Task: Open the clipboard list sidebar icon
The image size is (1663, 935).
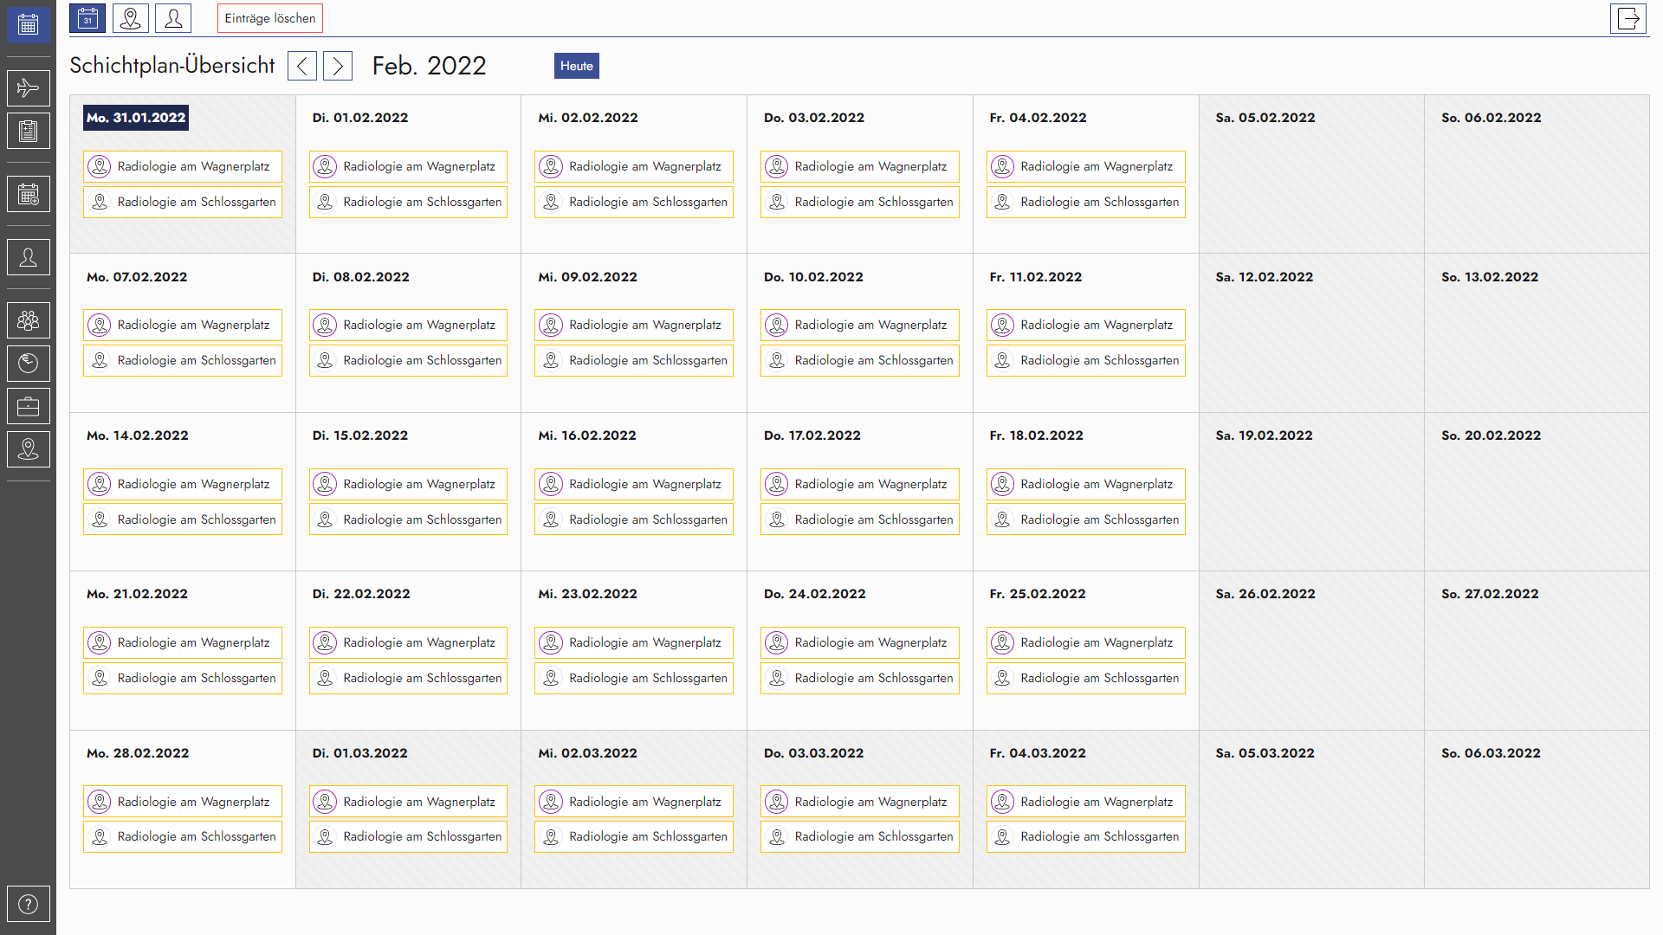Action: [x=28, y=132]
